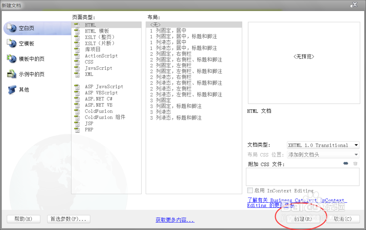Click the JavaScript file icon
This screenshot has height=230, width=366.
point(77,68)
